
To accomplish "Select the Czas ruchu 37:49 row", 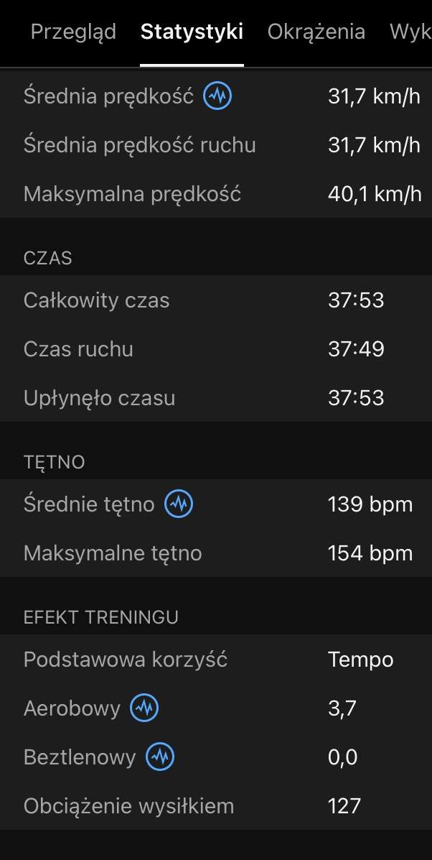I will pyautogui.click(x=216, y=349).
